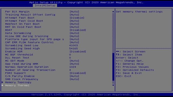Viewport: 173px width, 97px height.
Task: Click the F4: Save & Exit hint
Action: pyautogui.click(x=129, y=73)
